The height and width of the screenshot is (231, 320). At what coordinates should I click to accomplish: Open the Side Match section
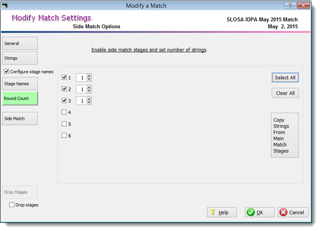tap(20, 118)
